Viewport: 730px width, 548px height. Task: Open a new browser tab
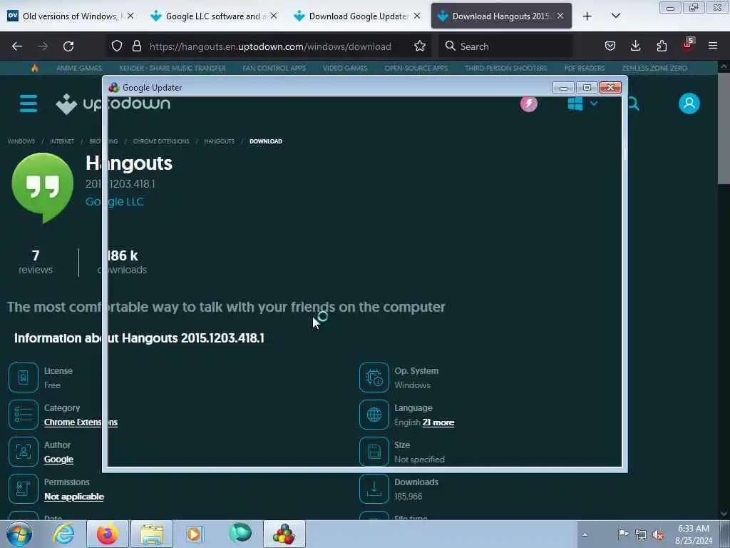587,16
